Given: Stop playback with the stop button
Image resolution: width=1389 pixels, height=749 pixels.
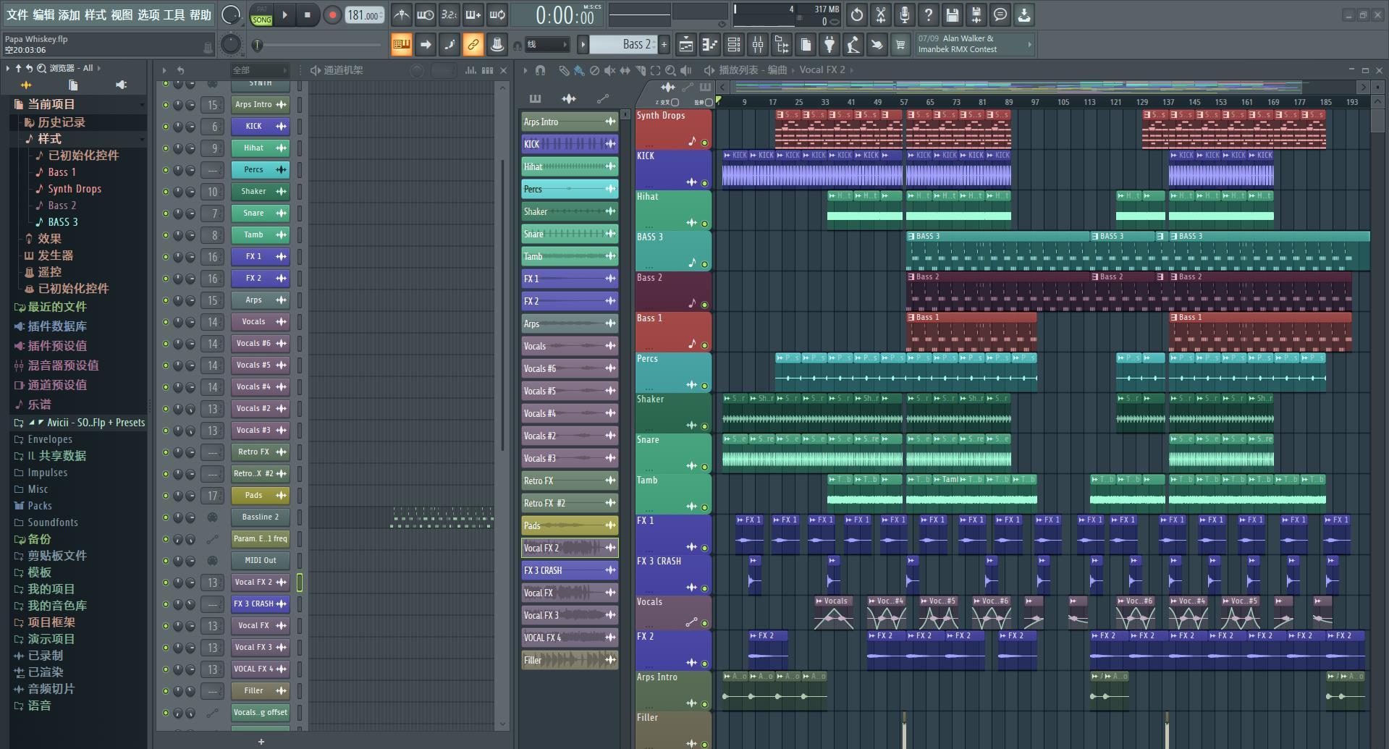Looking at the screenshot, I should [307, 14].
